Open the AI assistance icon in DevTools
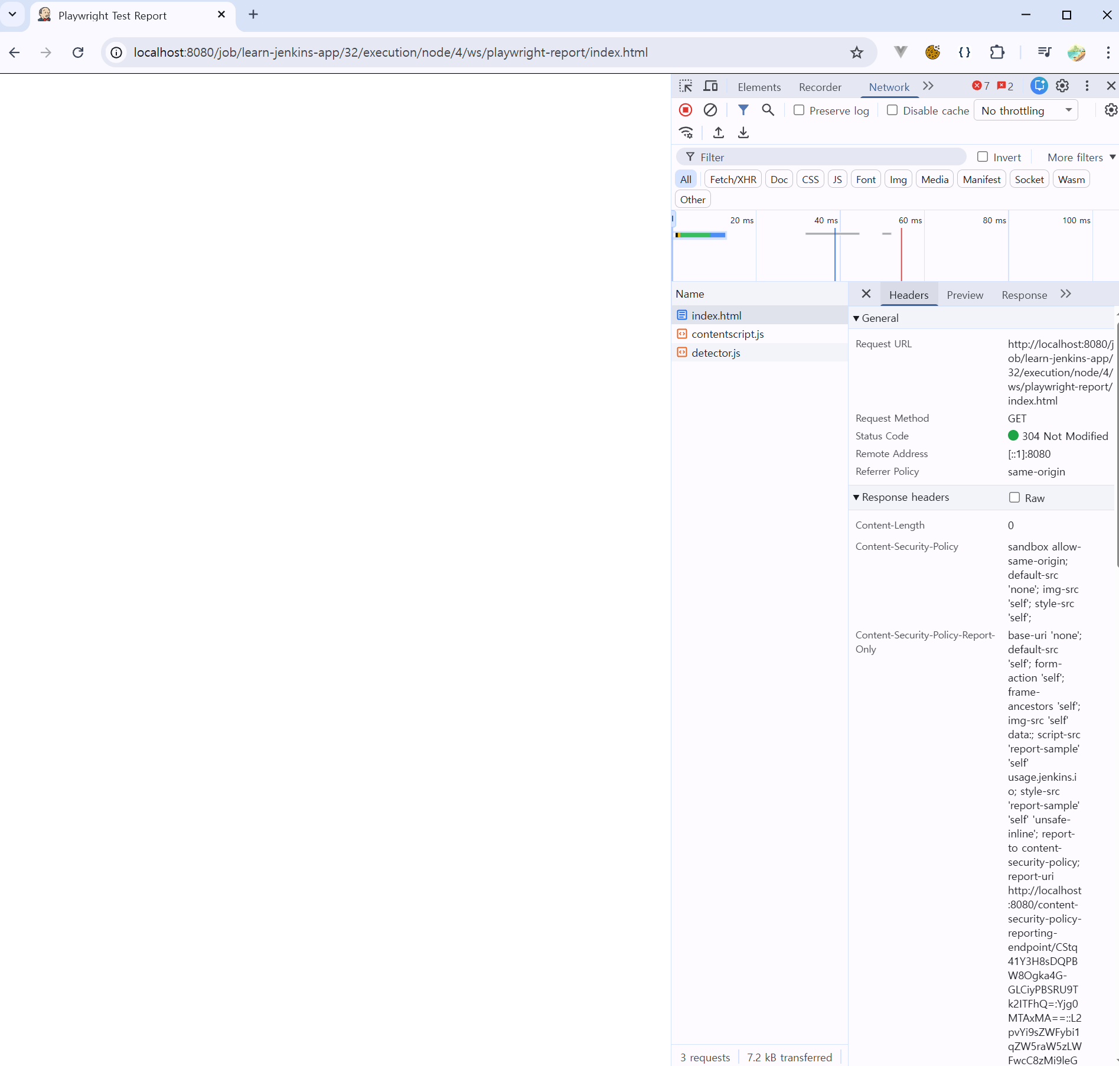 click(x=1039, y=86)
